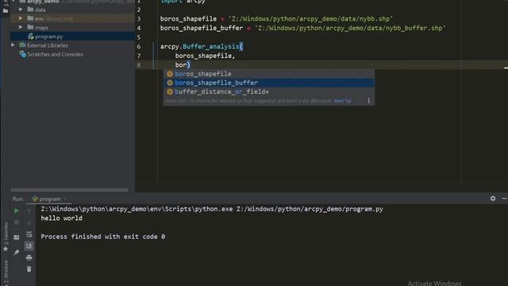Click the up stack trace arrow icon

(29, 211)
